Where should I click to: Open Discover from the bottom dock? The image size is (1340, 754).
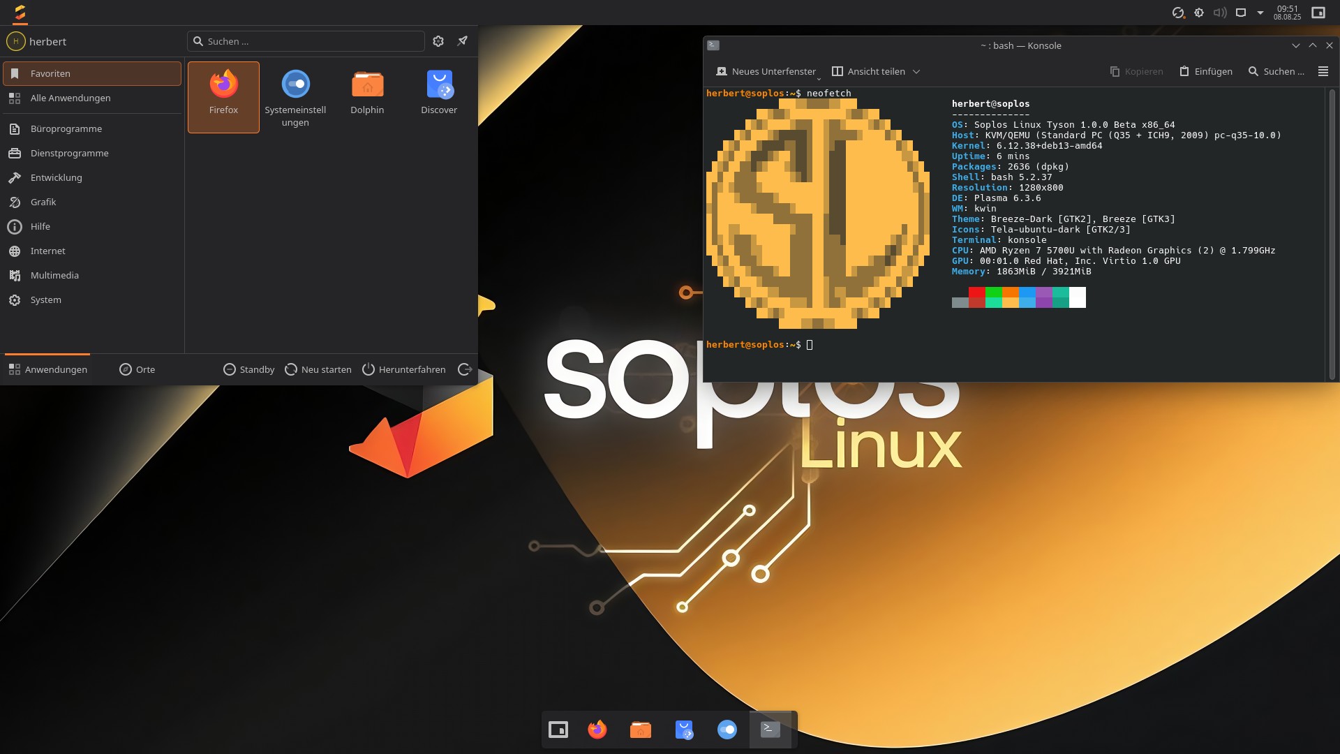click(684, 730)
